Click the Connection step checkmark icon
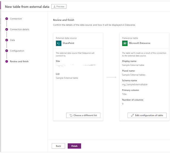The width and height of the screenshot is (170, 153). pyautogui.click(x=7, y=19)
